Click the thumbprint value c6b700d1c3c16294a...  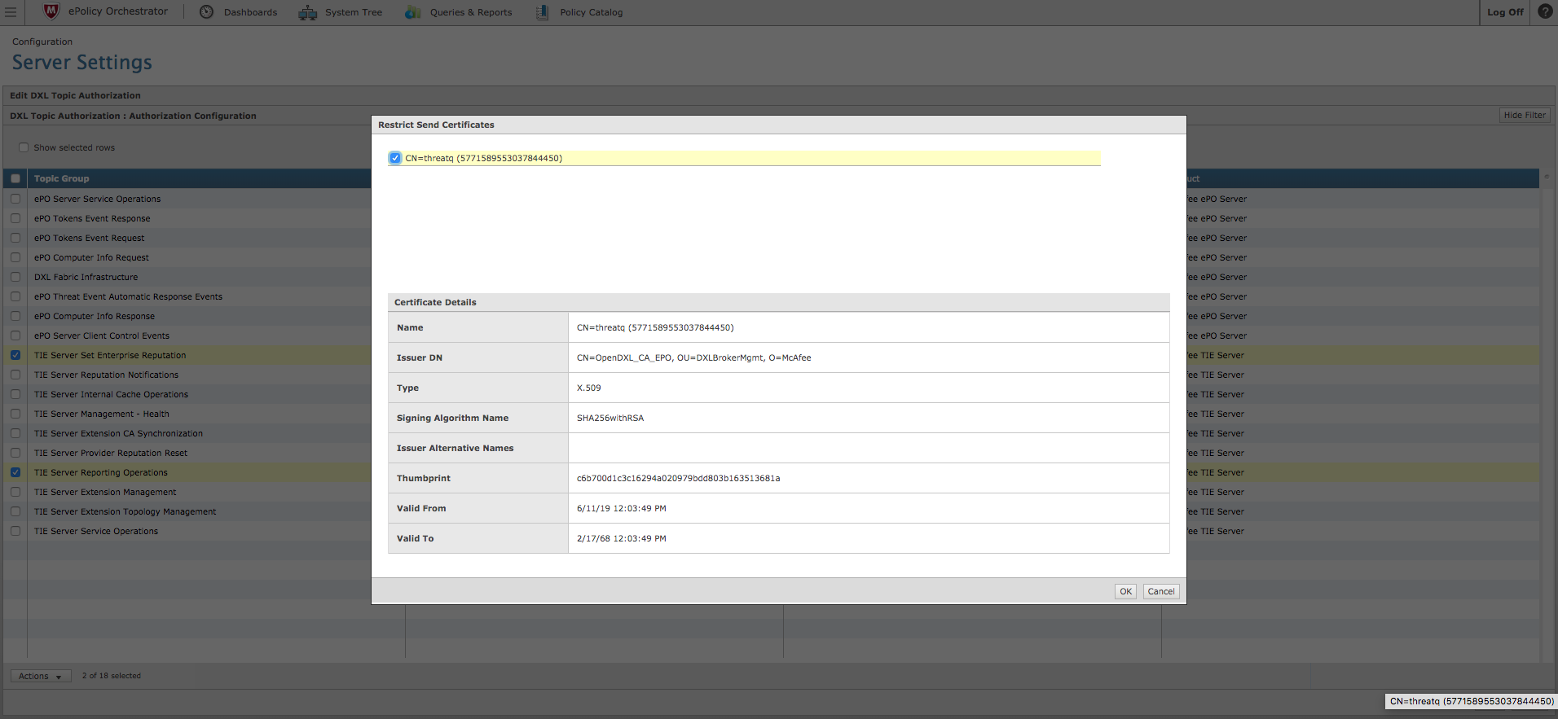pos(679,478)
